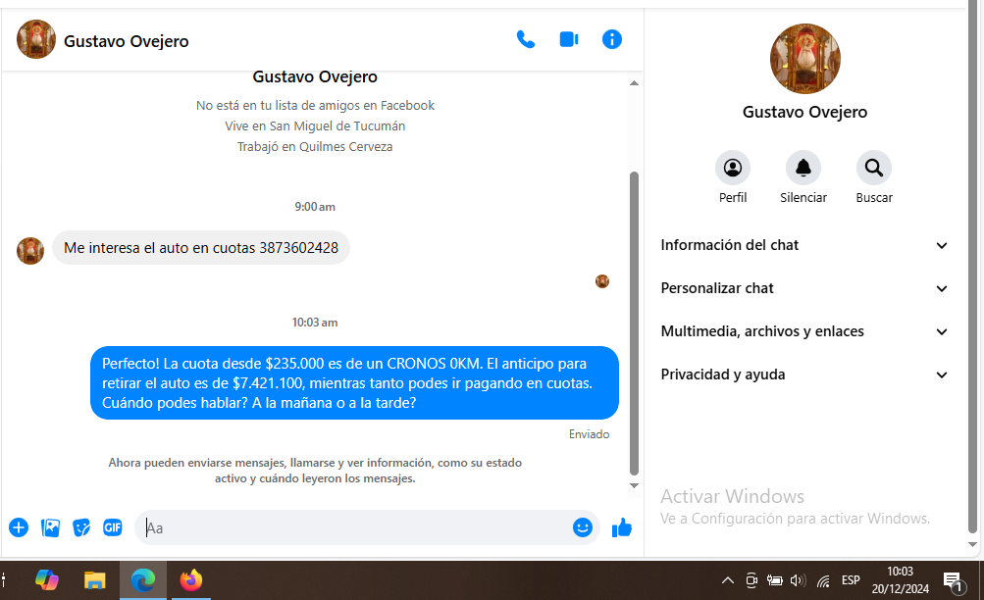The height and width of the screenshot is (600, 984).
Task: Start a voice call with Gustavo Ovejero
Action: [x=526, y=40]
